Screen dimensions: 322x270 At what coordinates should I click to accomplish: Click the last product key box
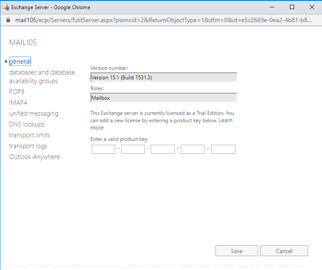tap(223, 150)
